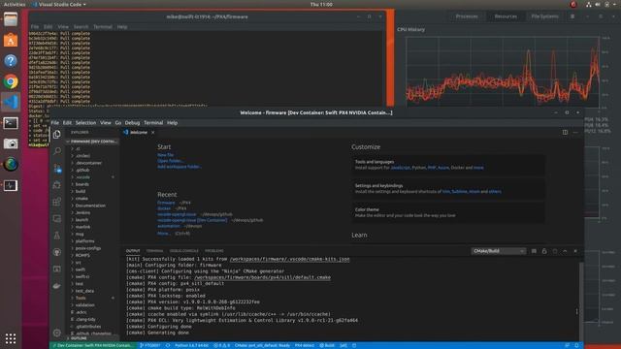This screenshot has height=349, width=621.
Task: Click the New file link under Start
Action: point(165,155)
